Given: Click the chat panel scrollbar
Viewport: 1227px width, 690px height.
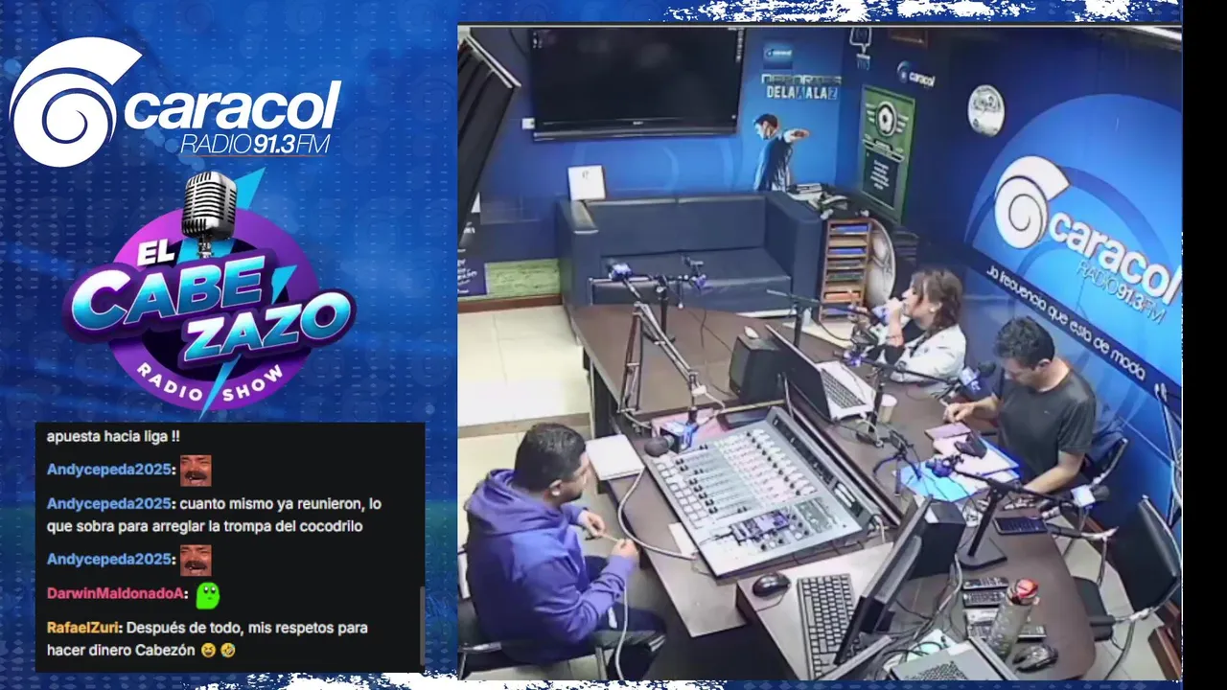Looking at the screenshot, I should 421,625.
